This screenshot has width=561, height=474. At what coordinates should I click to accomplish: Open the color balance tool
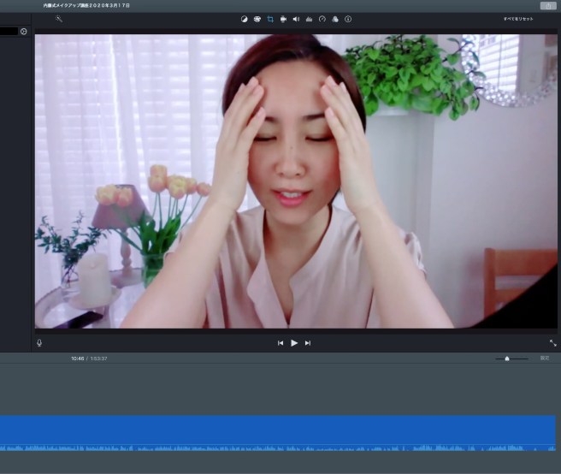click(244, 19)
